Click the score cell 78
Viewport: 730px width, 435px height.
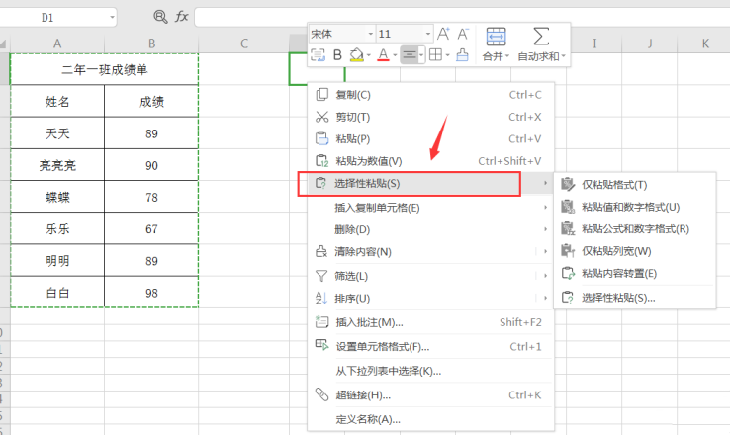click(151, 198)
